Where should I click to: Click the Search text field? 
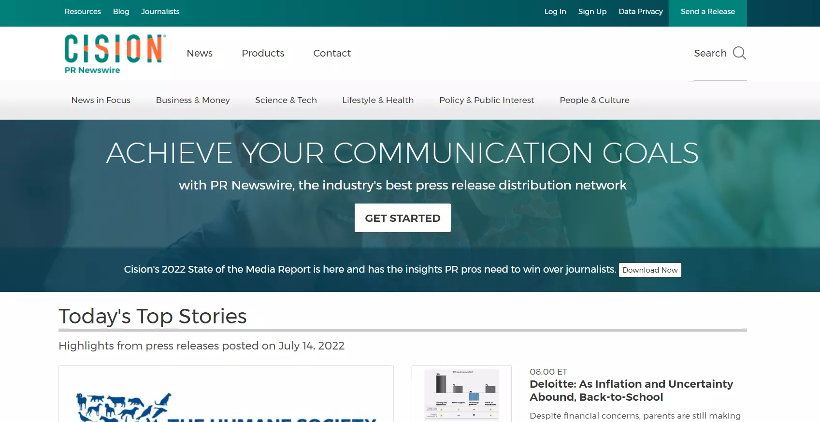[x=710, y=53]
